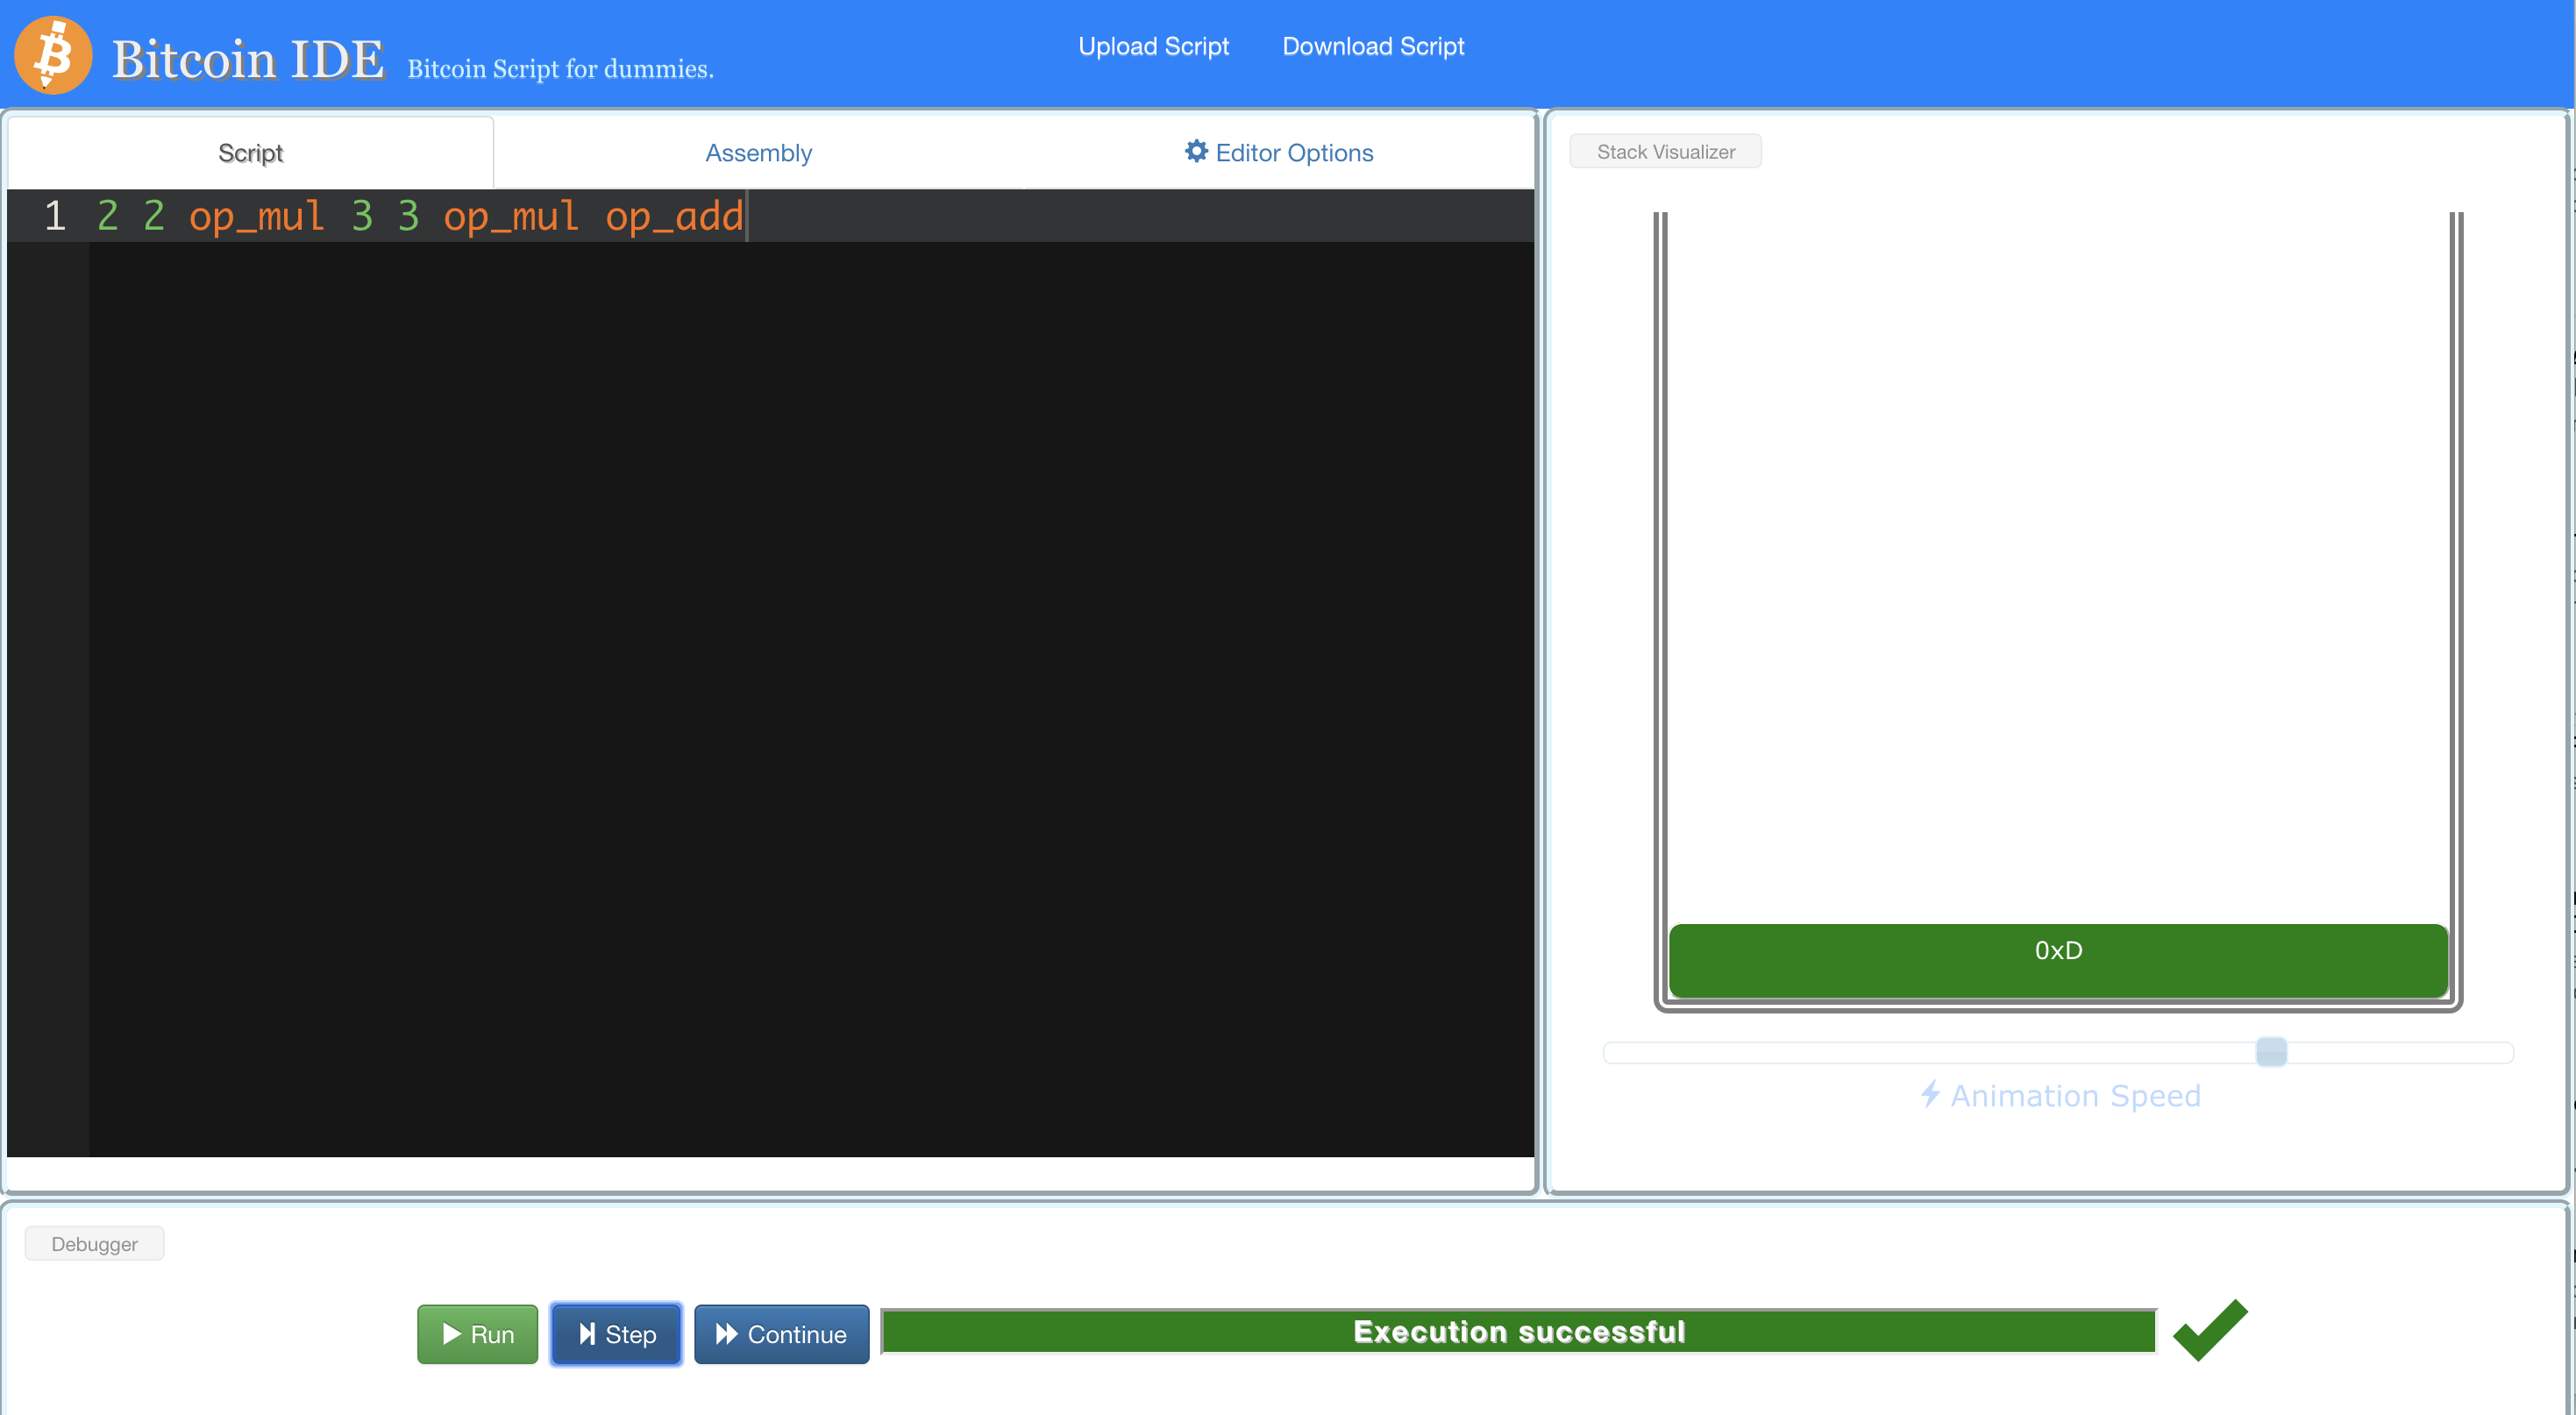The image size is (2576, 1415).
Task: Click line number 1 in the gutter
Action: pyautogui.click(x=55, y=216)
